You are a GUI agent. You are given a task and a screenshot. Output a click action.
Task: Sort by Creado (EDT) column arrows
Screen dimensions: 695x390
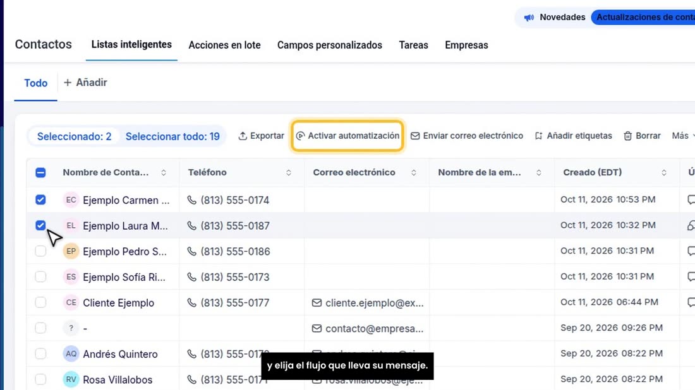pos(664,173)
